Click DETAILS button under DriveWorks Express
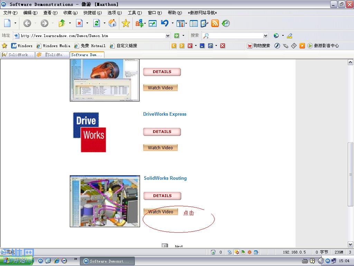 162,132
